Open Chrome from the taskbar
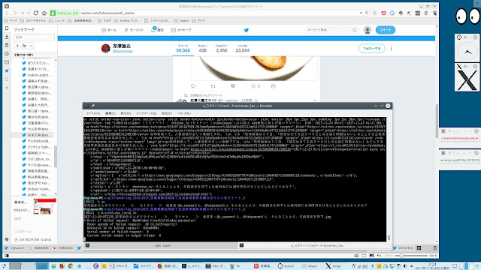 [x=70, y=266]
